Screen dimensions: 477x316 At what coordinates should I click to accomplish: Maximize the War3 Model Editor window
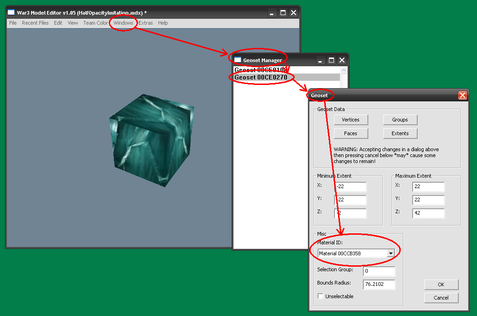[283, 12]
